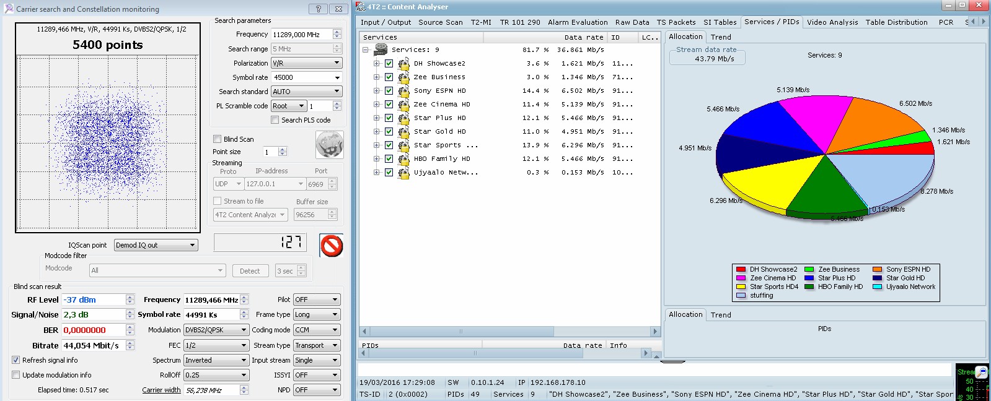Switch to the Alarm Evaluation tab
Screen dimensions: 991x401
point(578,22)
